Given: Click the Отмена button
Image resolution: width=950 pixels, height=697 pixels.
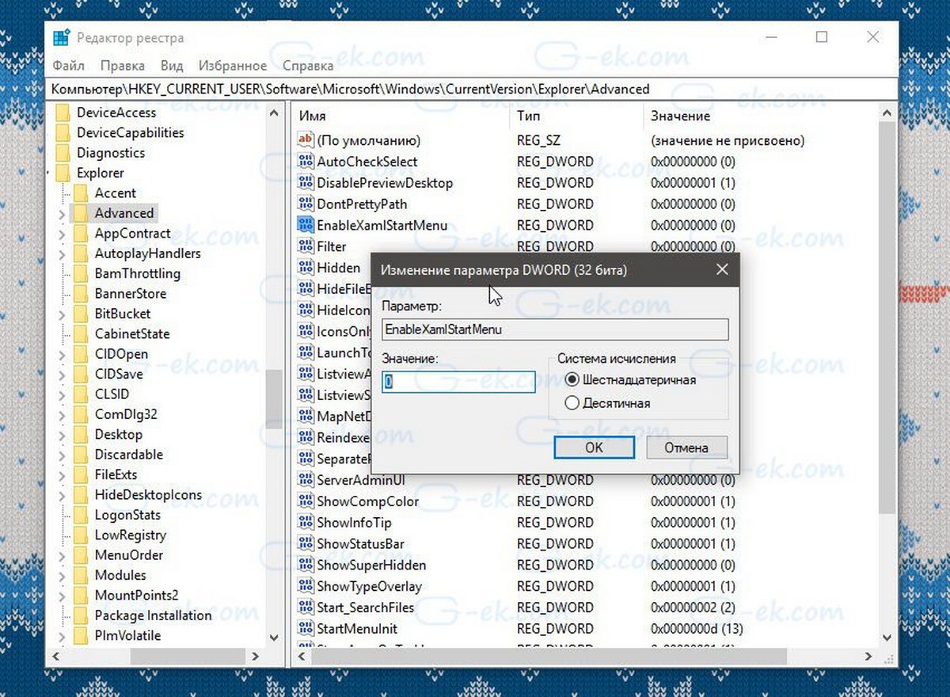Looking at the screenshot, I should click(x=686, y=448).
